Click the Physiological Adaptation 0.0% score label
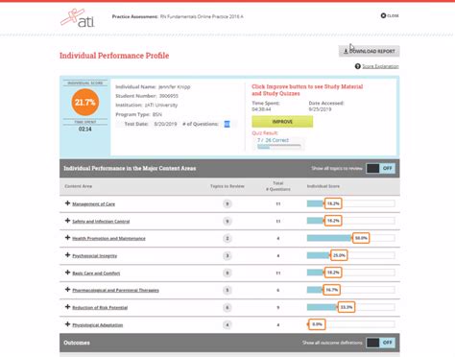Image resolution: width=455 pixels, height=357 pixels. tap(317, 324)
